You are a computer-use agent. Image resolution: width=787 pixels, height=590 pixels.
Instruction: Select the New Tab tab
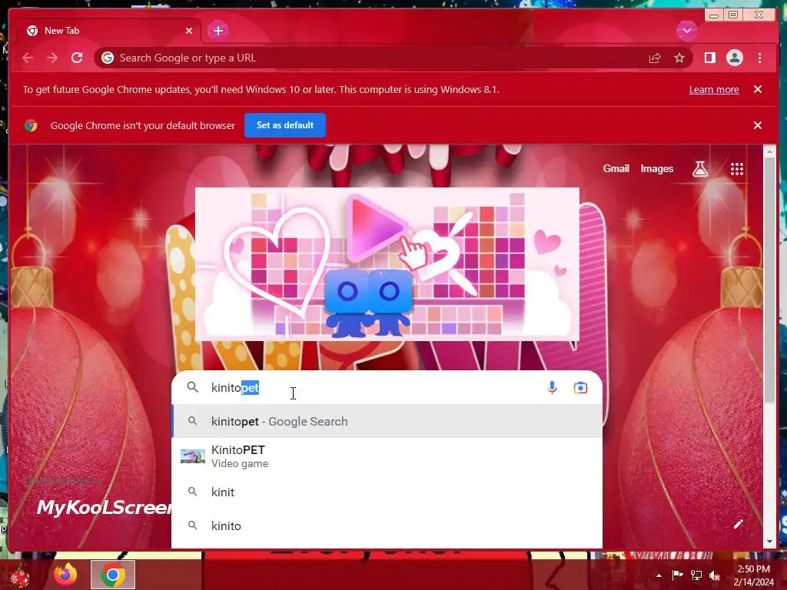(109, 31)
